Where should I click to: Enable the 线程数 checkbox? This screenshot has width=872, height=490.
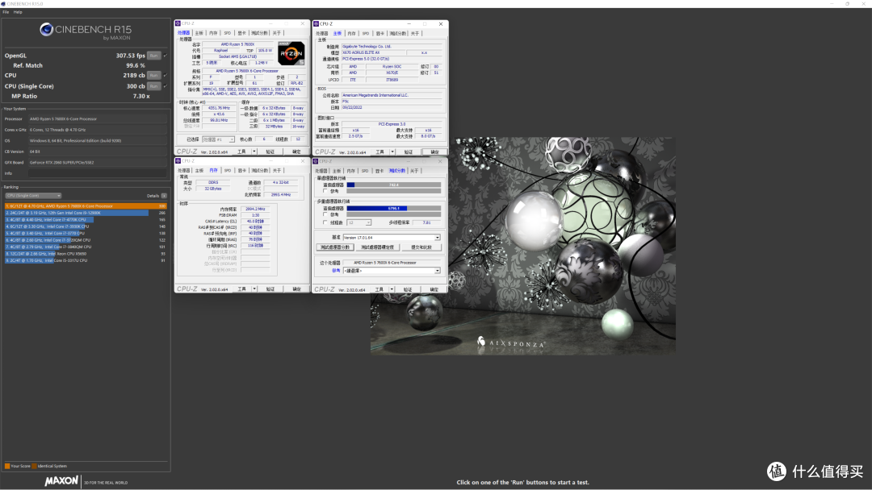point(325,222)
